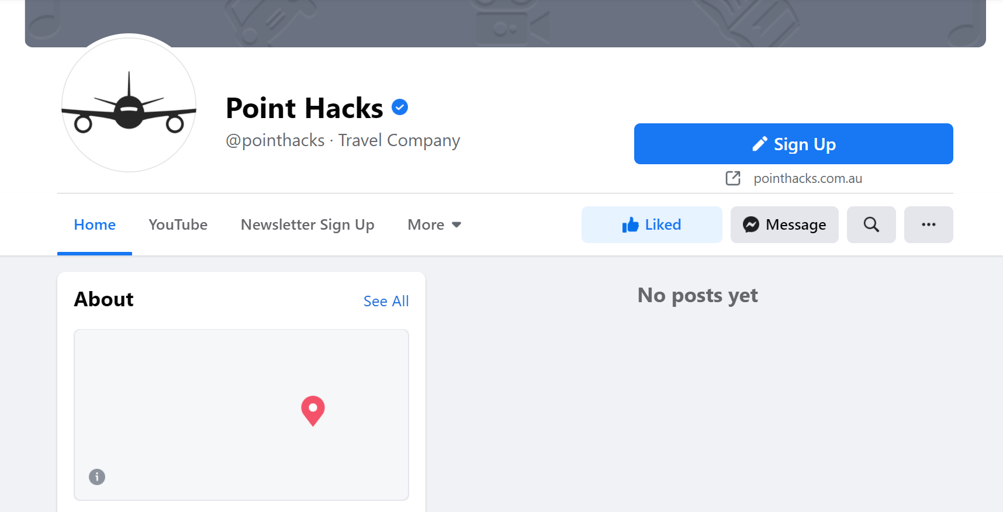Click the info icon on the map
Image resolution: width=1003 pixels, height=512 pixels.
(x=97, y=477)
